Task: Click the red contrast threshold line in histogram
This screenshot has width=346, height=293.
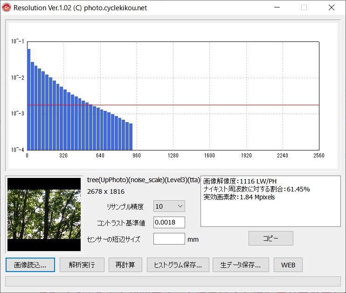Action: 173,105
